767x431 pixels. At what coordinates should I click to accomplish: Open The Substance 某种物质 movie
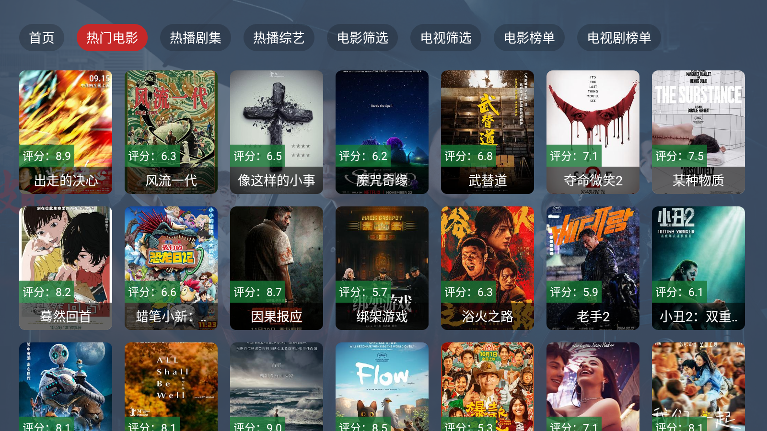[x=698, y=132]
